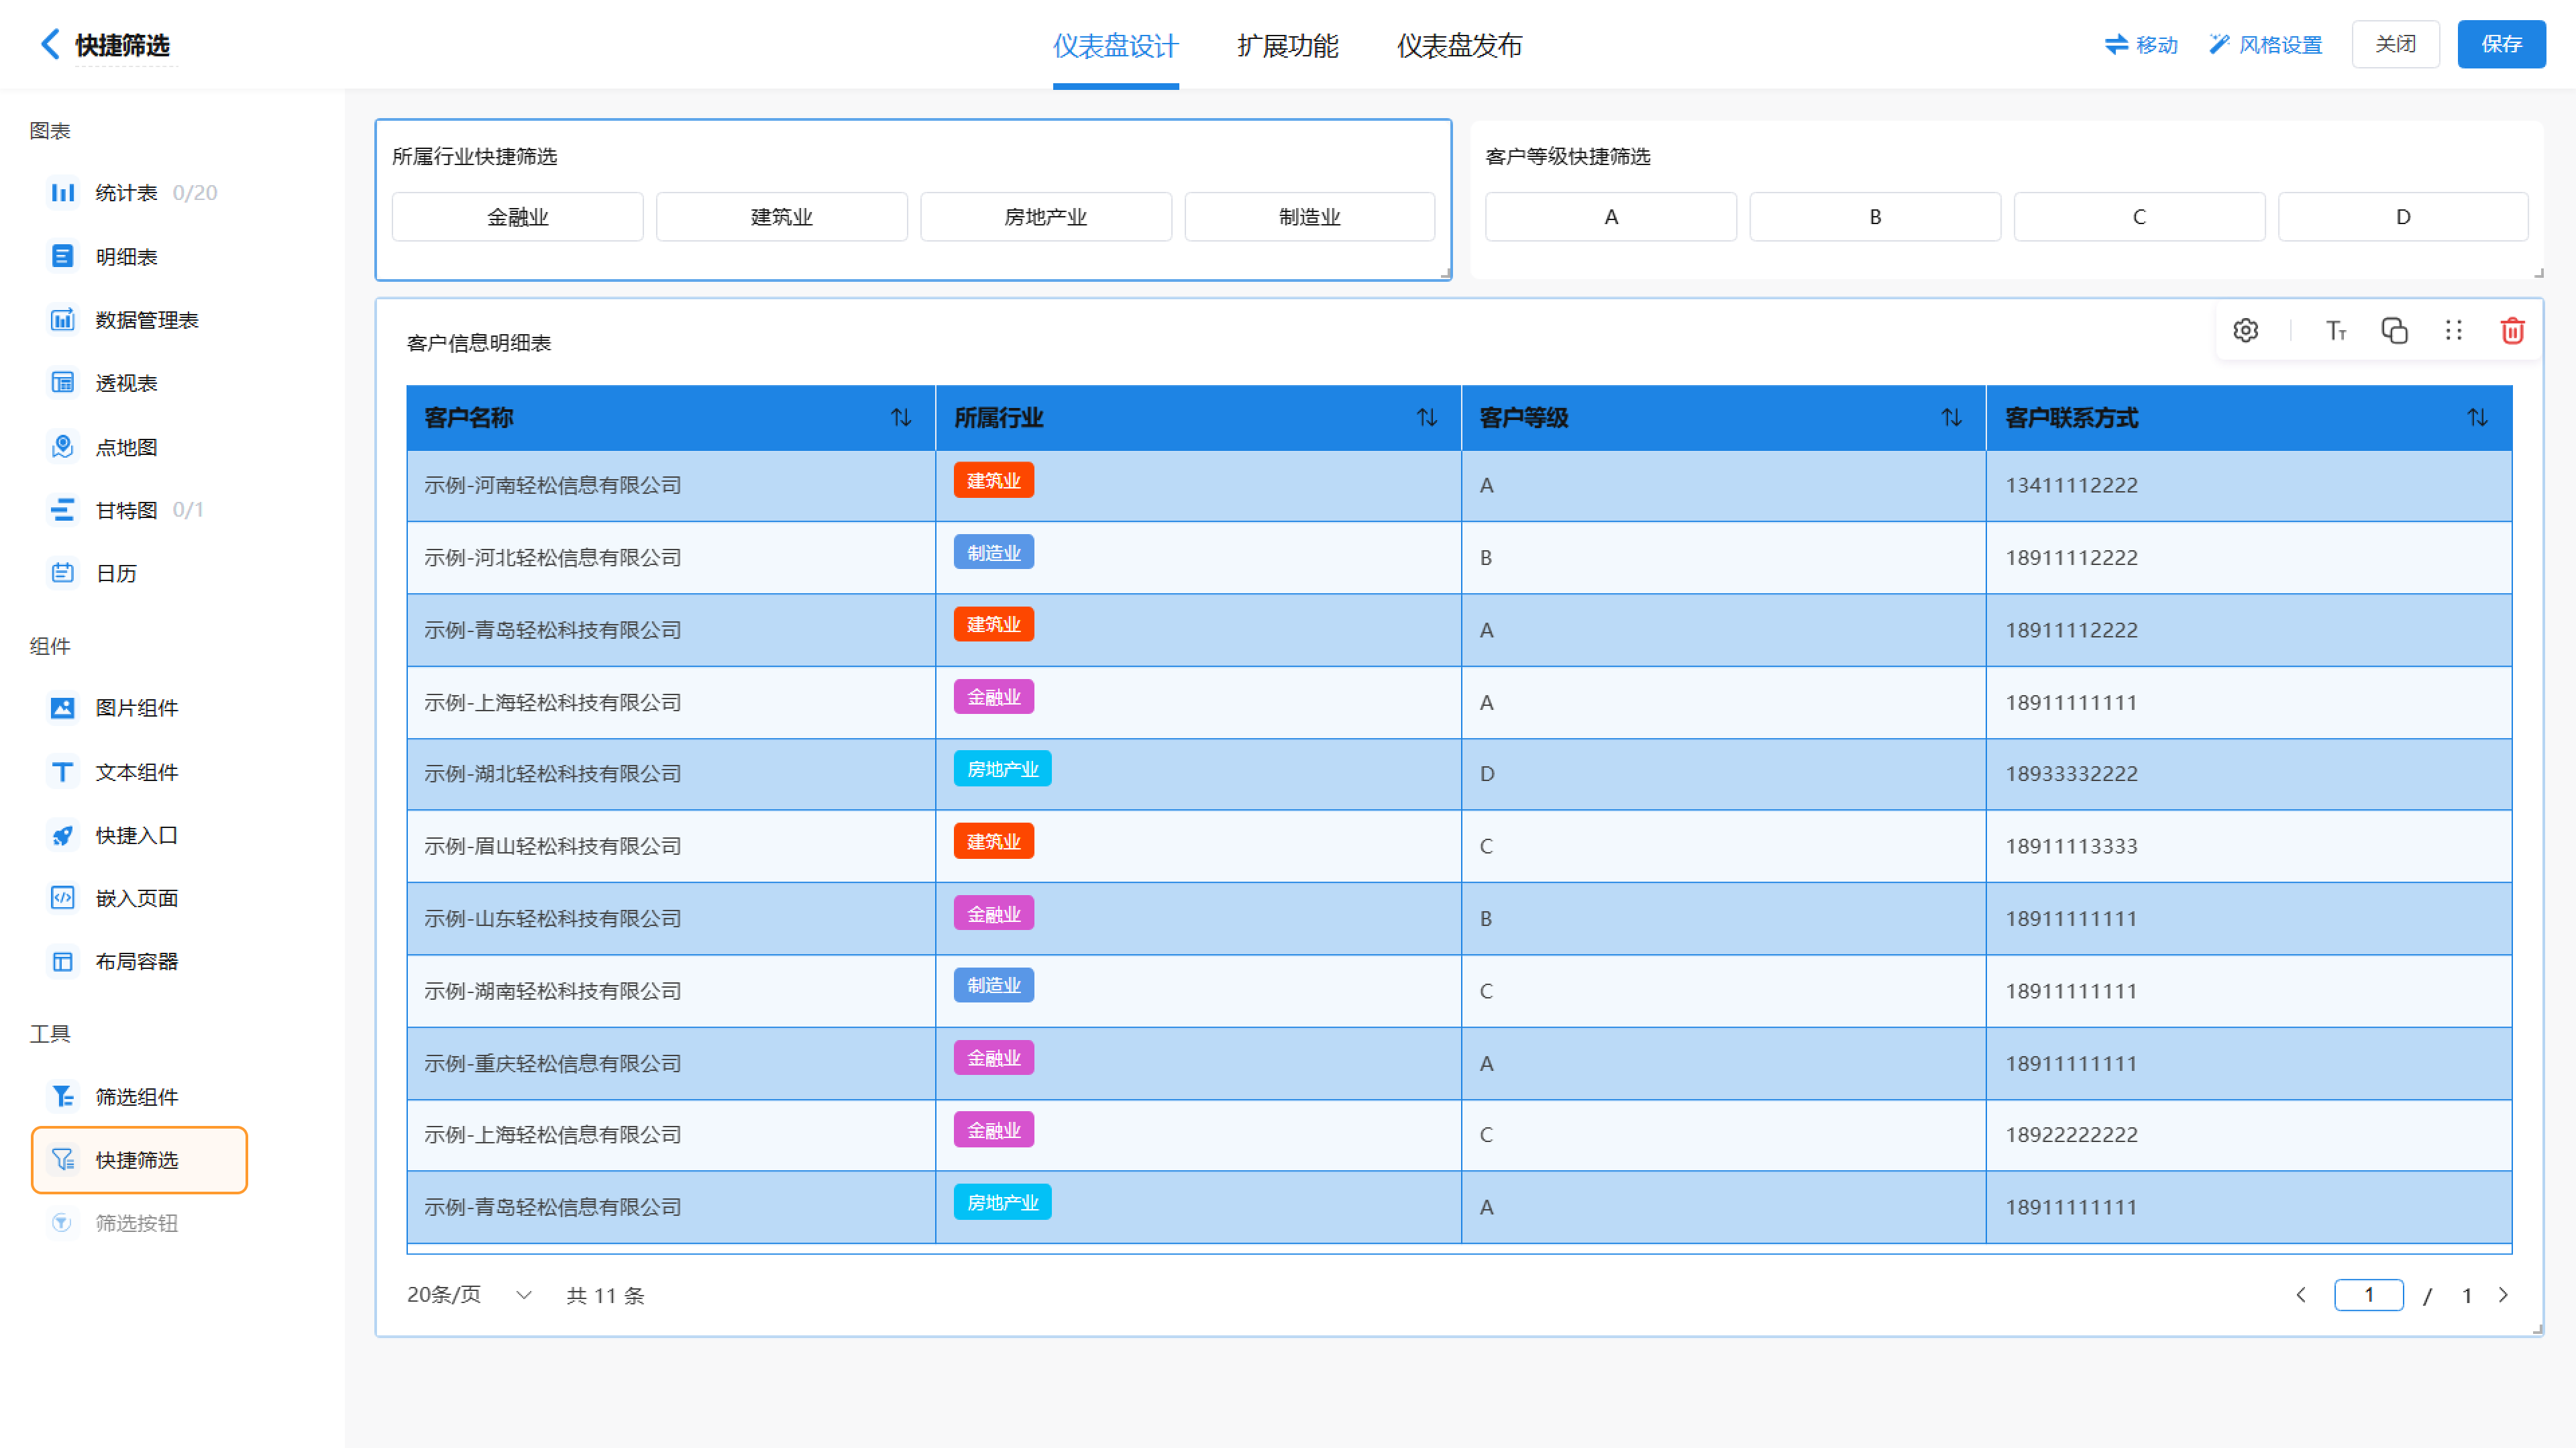Viewport: 2576px width, 1448px height.
Task: Add 嵌入页面 embed page component
Action: pyautogui.click(x=114, y=898)
